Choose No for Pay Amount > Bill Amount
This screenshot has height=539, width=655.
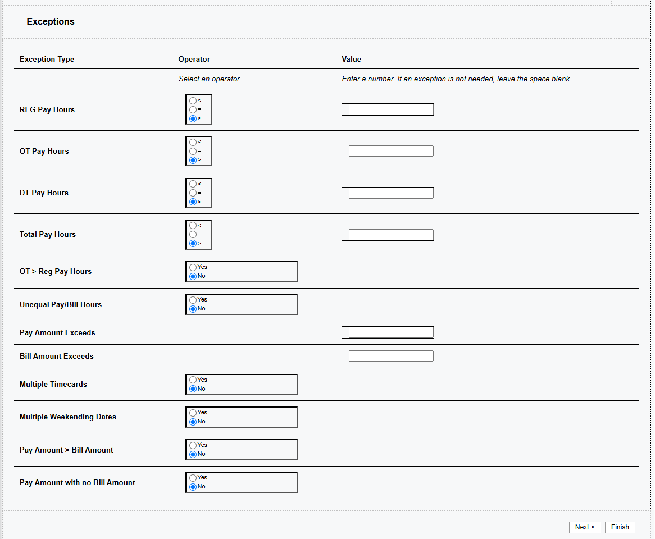tap(193, 454)
